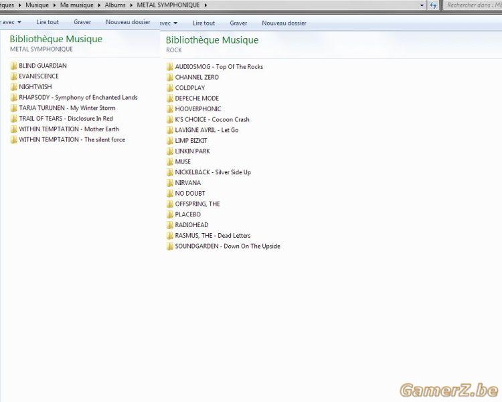
Task: Click the MUSE folder icon
Action: 170,162
